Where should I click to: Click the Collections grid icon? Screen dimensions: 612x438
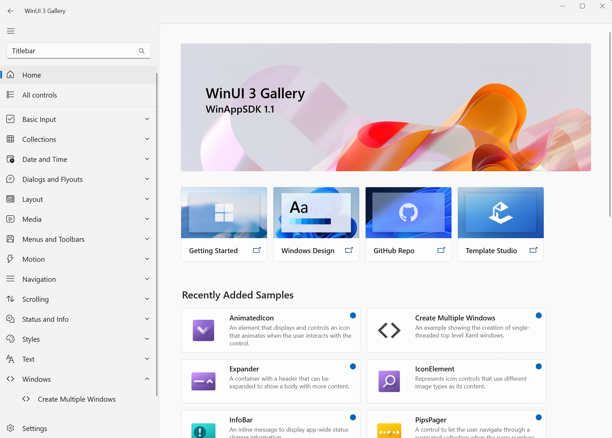point(10,139)
